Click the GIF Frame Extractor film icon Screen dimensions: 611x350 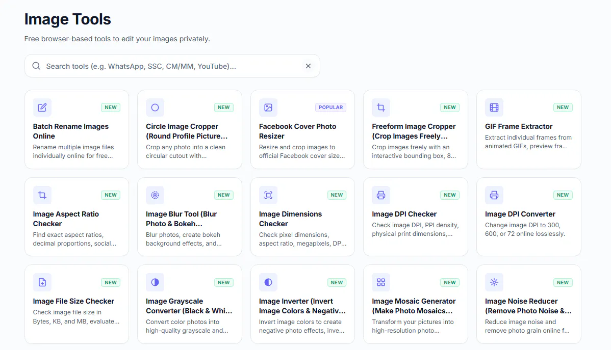point(494,107)
